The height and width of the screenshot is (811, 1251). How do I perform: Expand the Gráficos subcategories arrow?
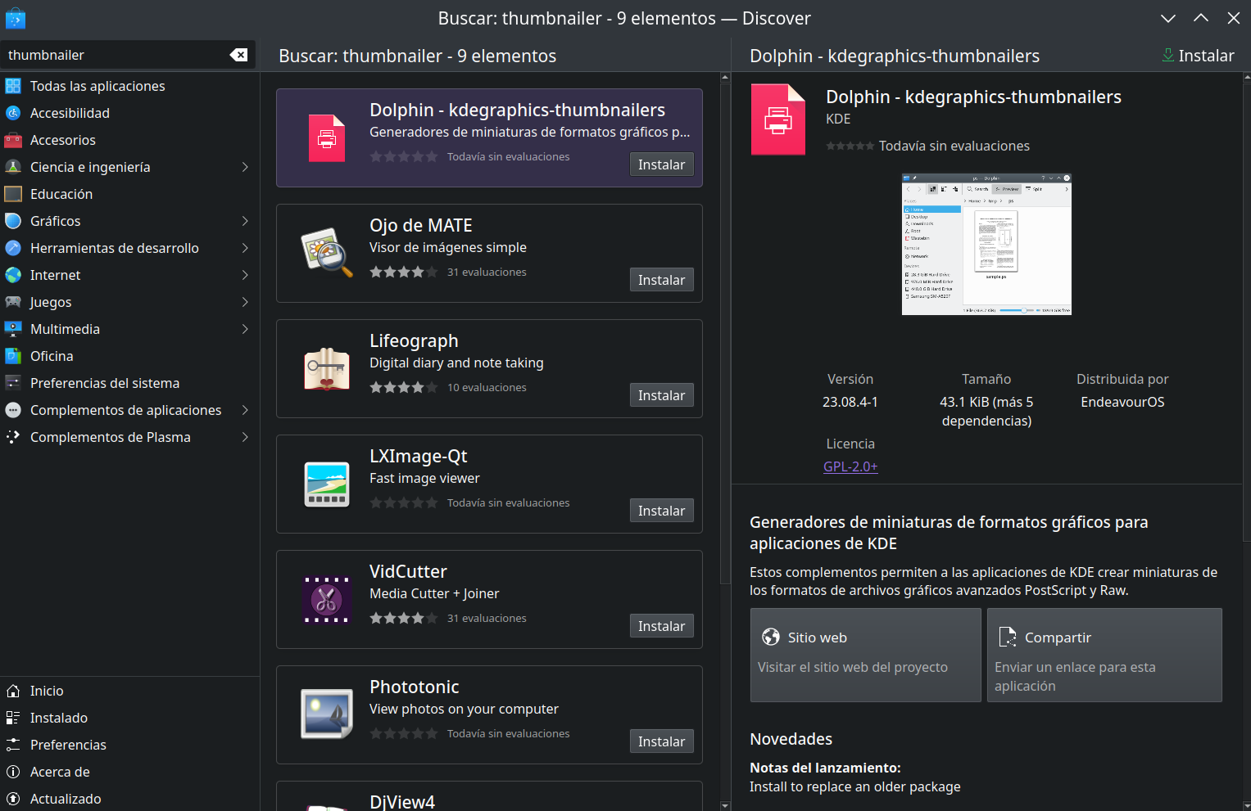(245, 221)
